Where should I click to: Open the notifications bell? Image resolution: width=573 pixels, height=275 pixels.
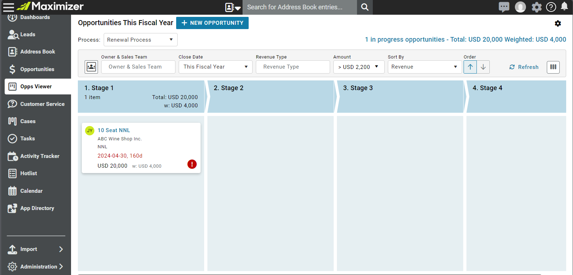[x=564, y=6]
